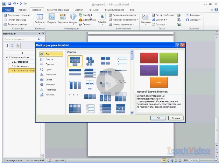The height and width of the screenshot is (163, 219).
Task: Open the navigation search options dropdown arrow
Action: click(x=43, y=39)
